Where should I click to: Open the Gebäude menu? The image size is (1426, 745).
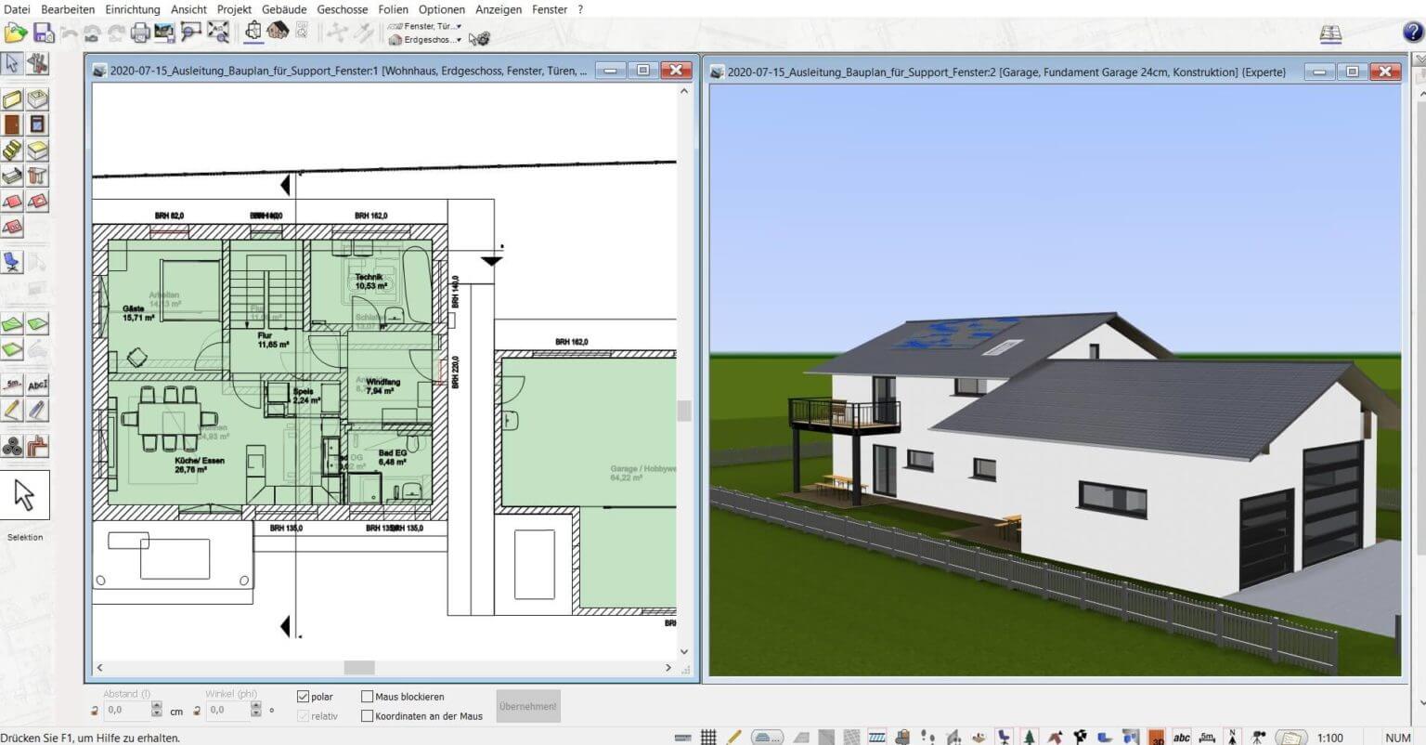[x=283, y=9]
